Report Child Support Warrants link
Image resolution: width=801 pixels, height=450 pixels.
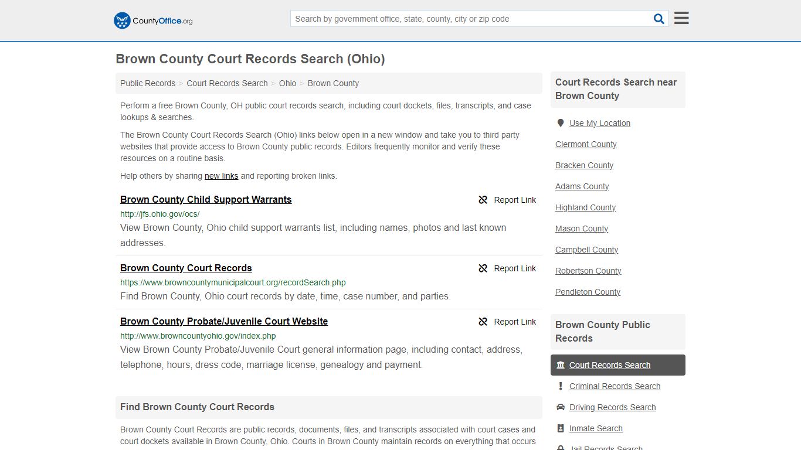[507, 200]
